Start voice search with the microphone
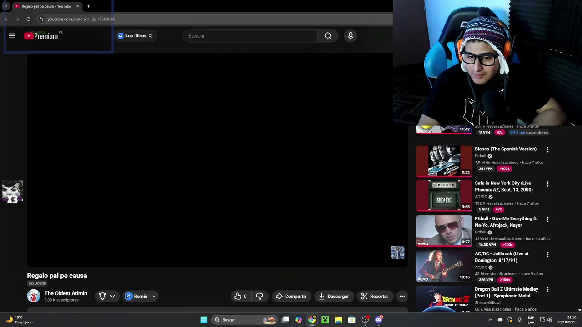 pos(351,36)
